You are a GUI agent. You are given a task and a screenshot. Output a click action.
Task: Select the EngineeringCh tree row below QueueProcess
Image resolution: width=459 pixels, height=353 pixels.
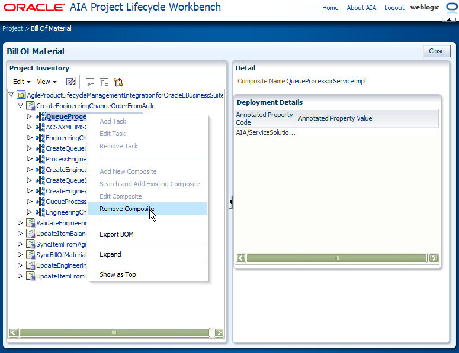click(66, 212)
